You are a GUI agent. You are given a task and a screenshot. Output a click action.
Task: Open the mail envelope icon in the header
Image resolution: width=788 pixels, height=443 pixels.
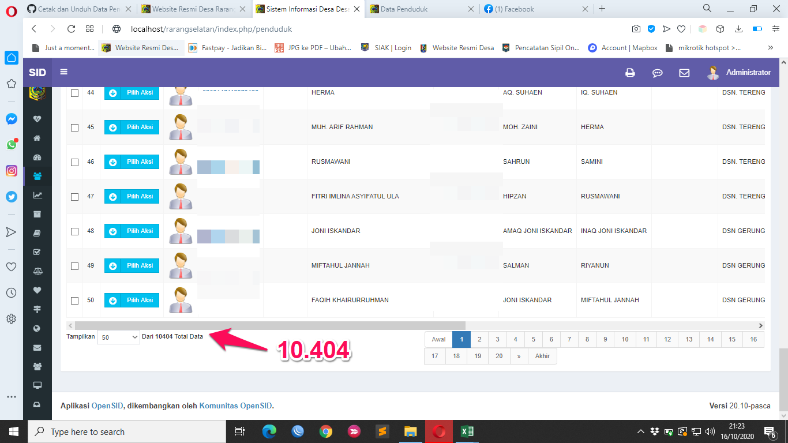(x=684, y=73)
